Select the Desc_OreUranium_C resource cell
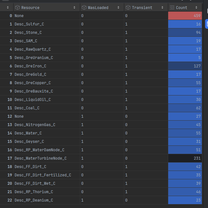This screenshot has height=208, width=208. (47, 58)
